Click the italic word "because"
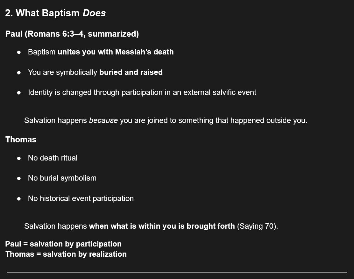This screenshot has height=279, width=354. tap(103, 120)
